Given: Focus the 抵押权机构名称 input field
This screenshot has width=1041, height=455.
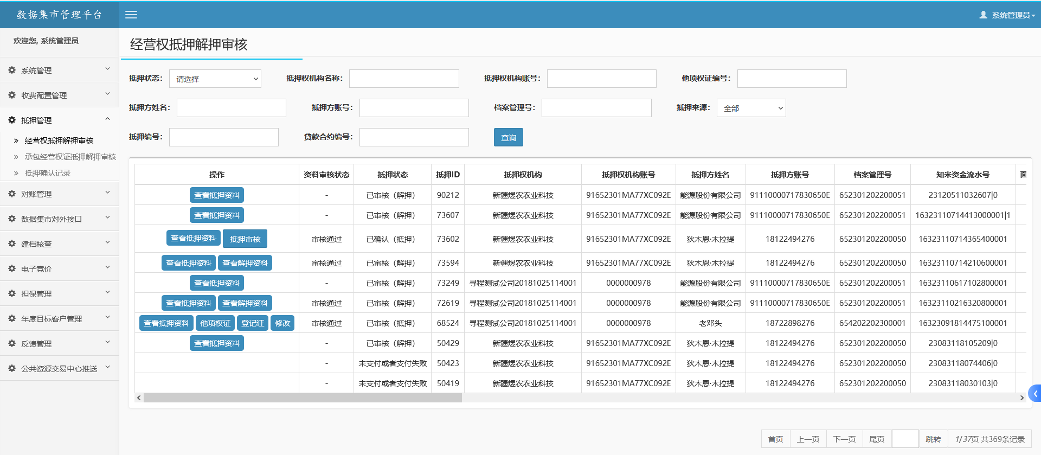Looking at the screenshot, I should [404, 79].
